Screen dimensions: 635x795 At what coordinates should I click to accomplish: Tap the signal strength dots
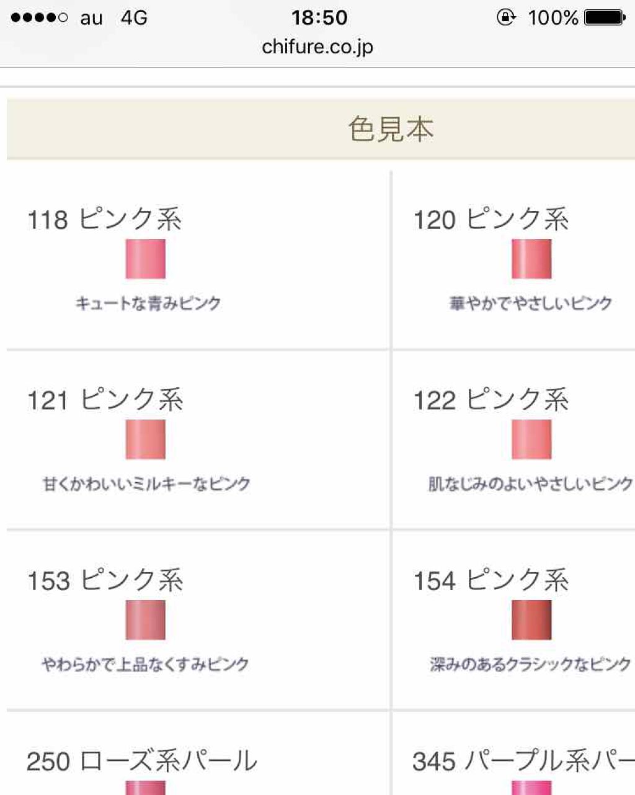(x=39, y=17)
